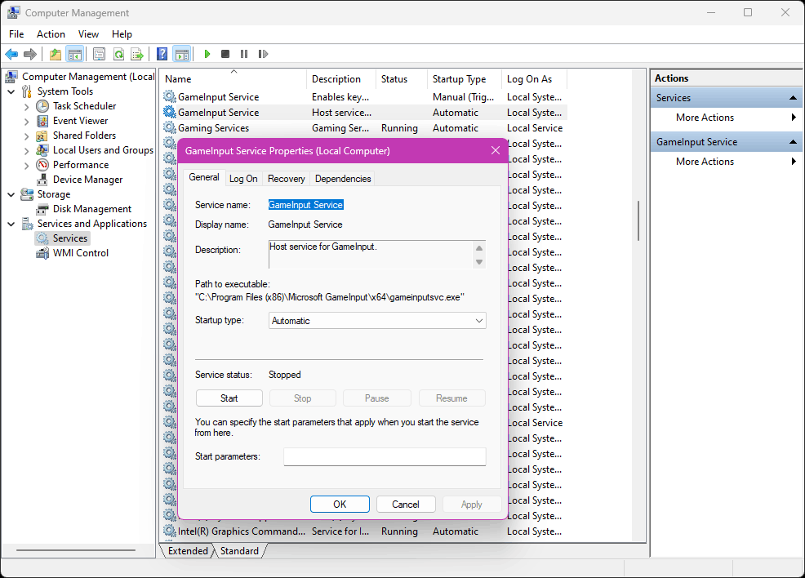Select the General tab
This screenshot has height=578, width=805.
[204, 177]
